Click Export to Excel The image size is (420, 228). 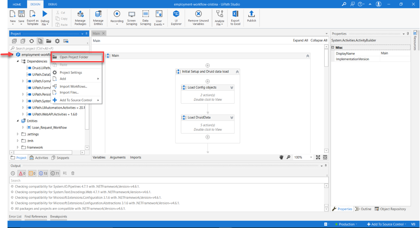point(235,18)
